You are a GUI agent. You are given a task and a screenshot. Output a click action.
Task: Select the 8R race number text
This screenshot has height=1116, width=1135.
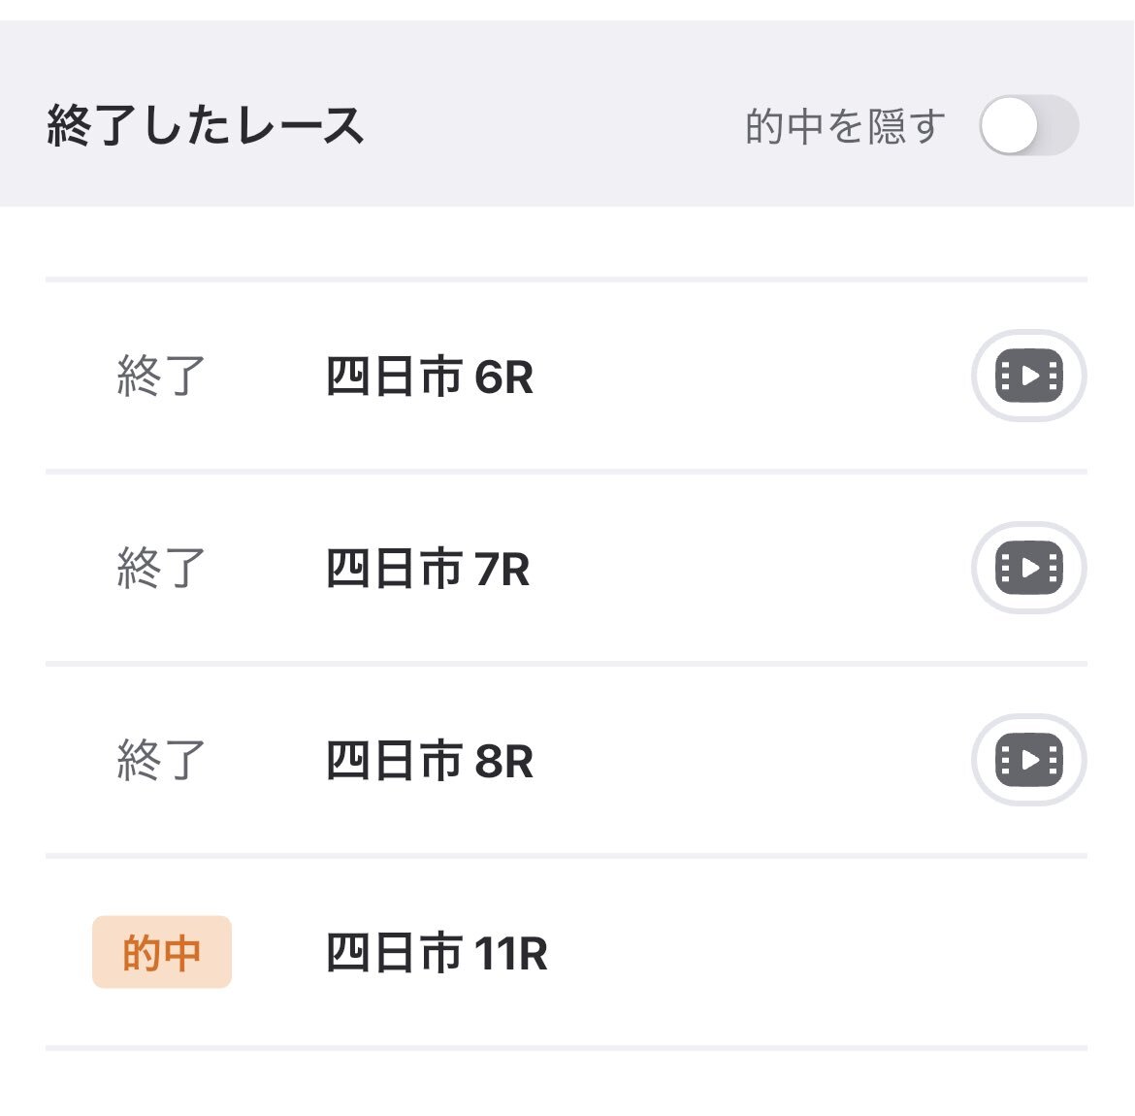pyautogui.click(x=504, y=762)
